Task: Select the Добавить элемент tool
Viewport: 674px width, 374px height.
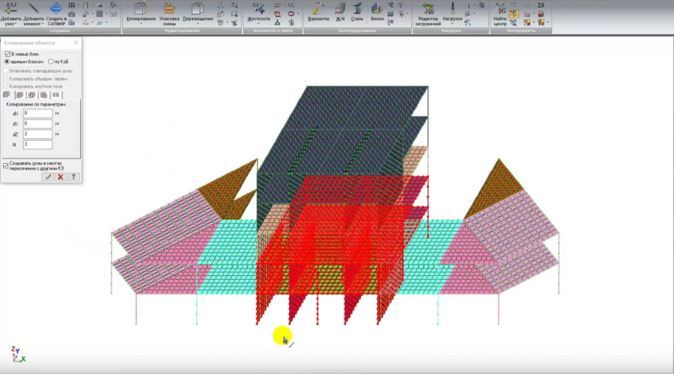Action: coord(33,9)
